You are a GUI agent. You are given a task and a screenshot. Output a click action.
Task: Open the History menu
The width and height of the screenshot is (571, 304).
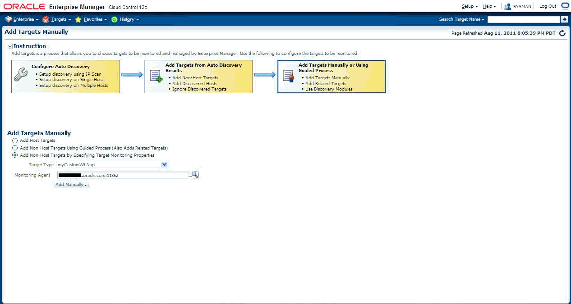(x=129, y=19)
